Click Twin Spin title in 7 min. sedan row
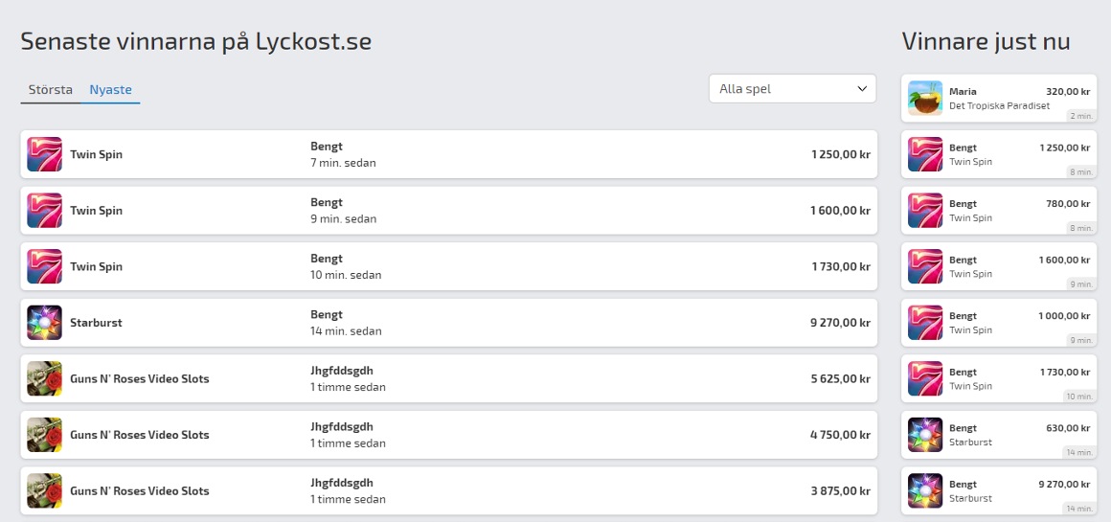Viewport: 1111px width, 522px height. 97,154
